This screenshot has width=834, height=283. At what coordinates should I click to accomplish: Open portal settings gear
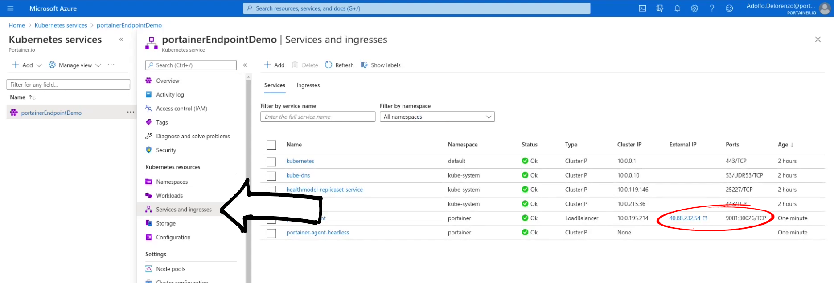(694, 8)
